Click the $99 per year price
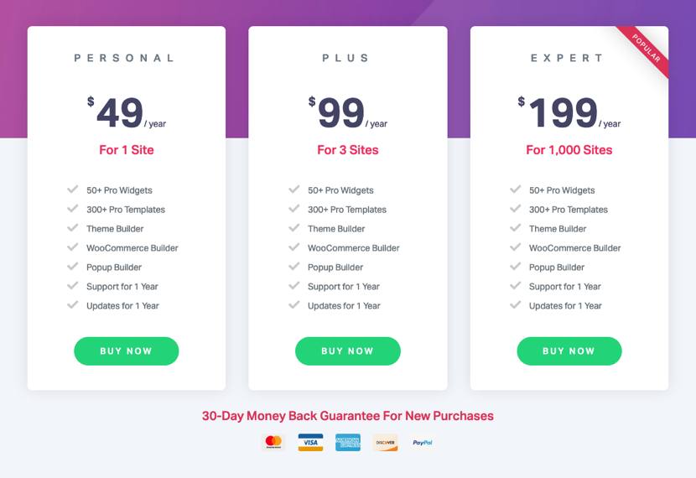The image size is (696, 478). pyautogui.click(x=347, y=114)
